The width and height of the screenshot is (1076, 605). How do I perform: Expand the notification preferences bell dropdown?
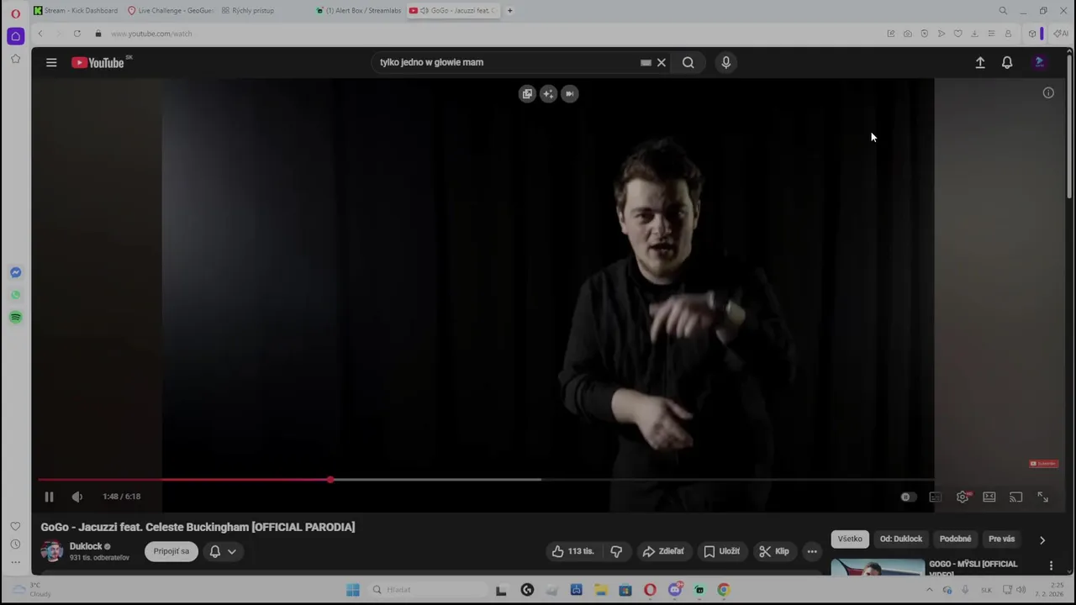pos(223,551)
